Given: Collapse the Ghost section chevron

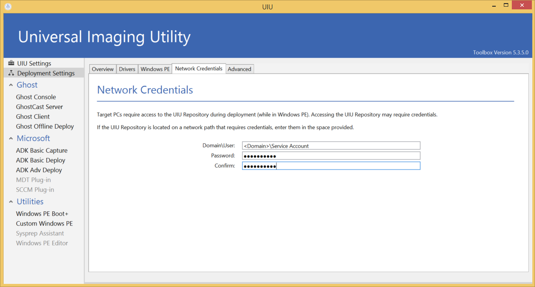Looking at the screenshot, I should coord(11,85).
